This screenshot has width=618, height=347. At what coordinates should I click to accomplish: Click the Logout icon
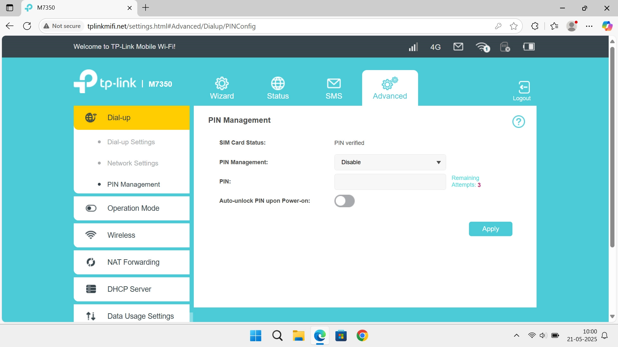(521, 91)
